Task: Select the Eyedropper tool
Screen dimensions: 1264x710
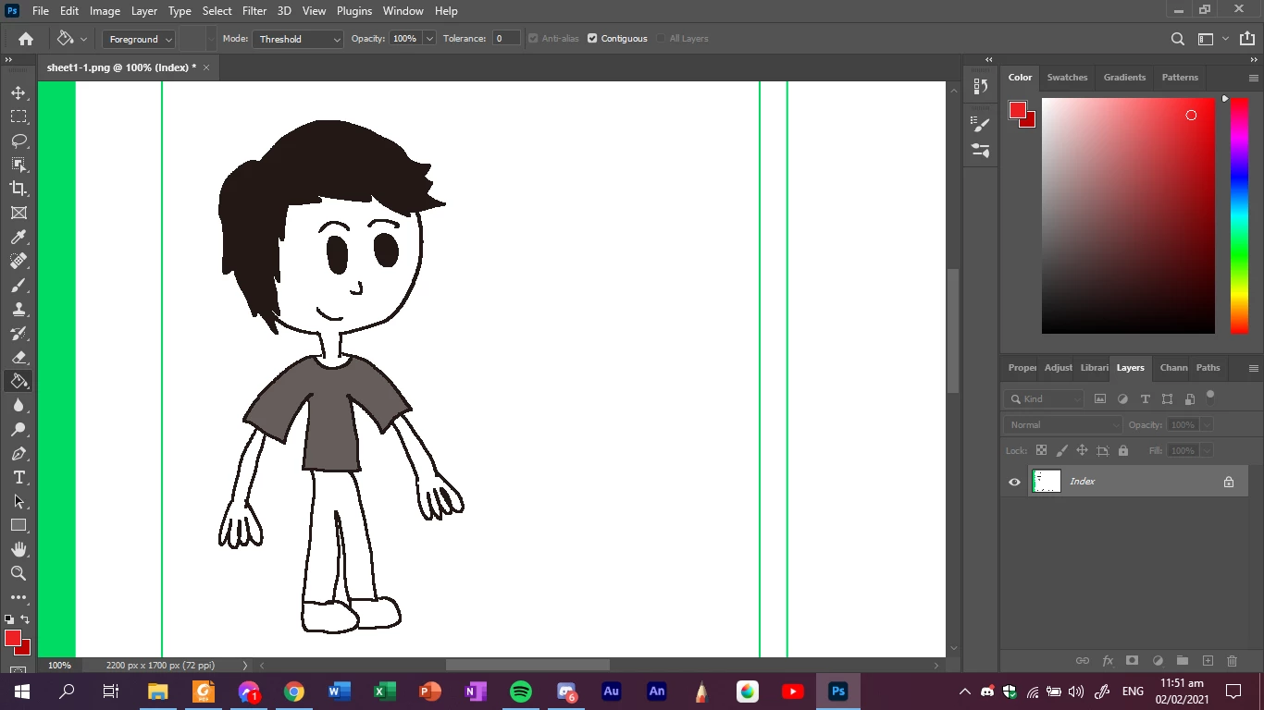Action: [x=19, y=237]
